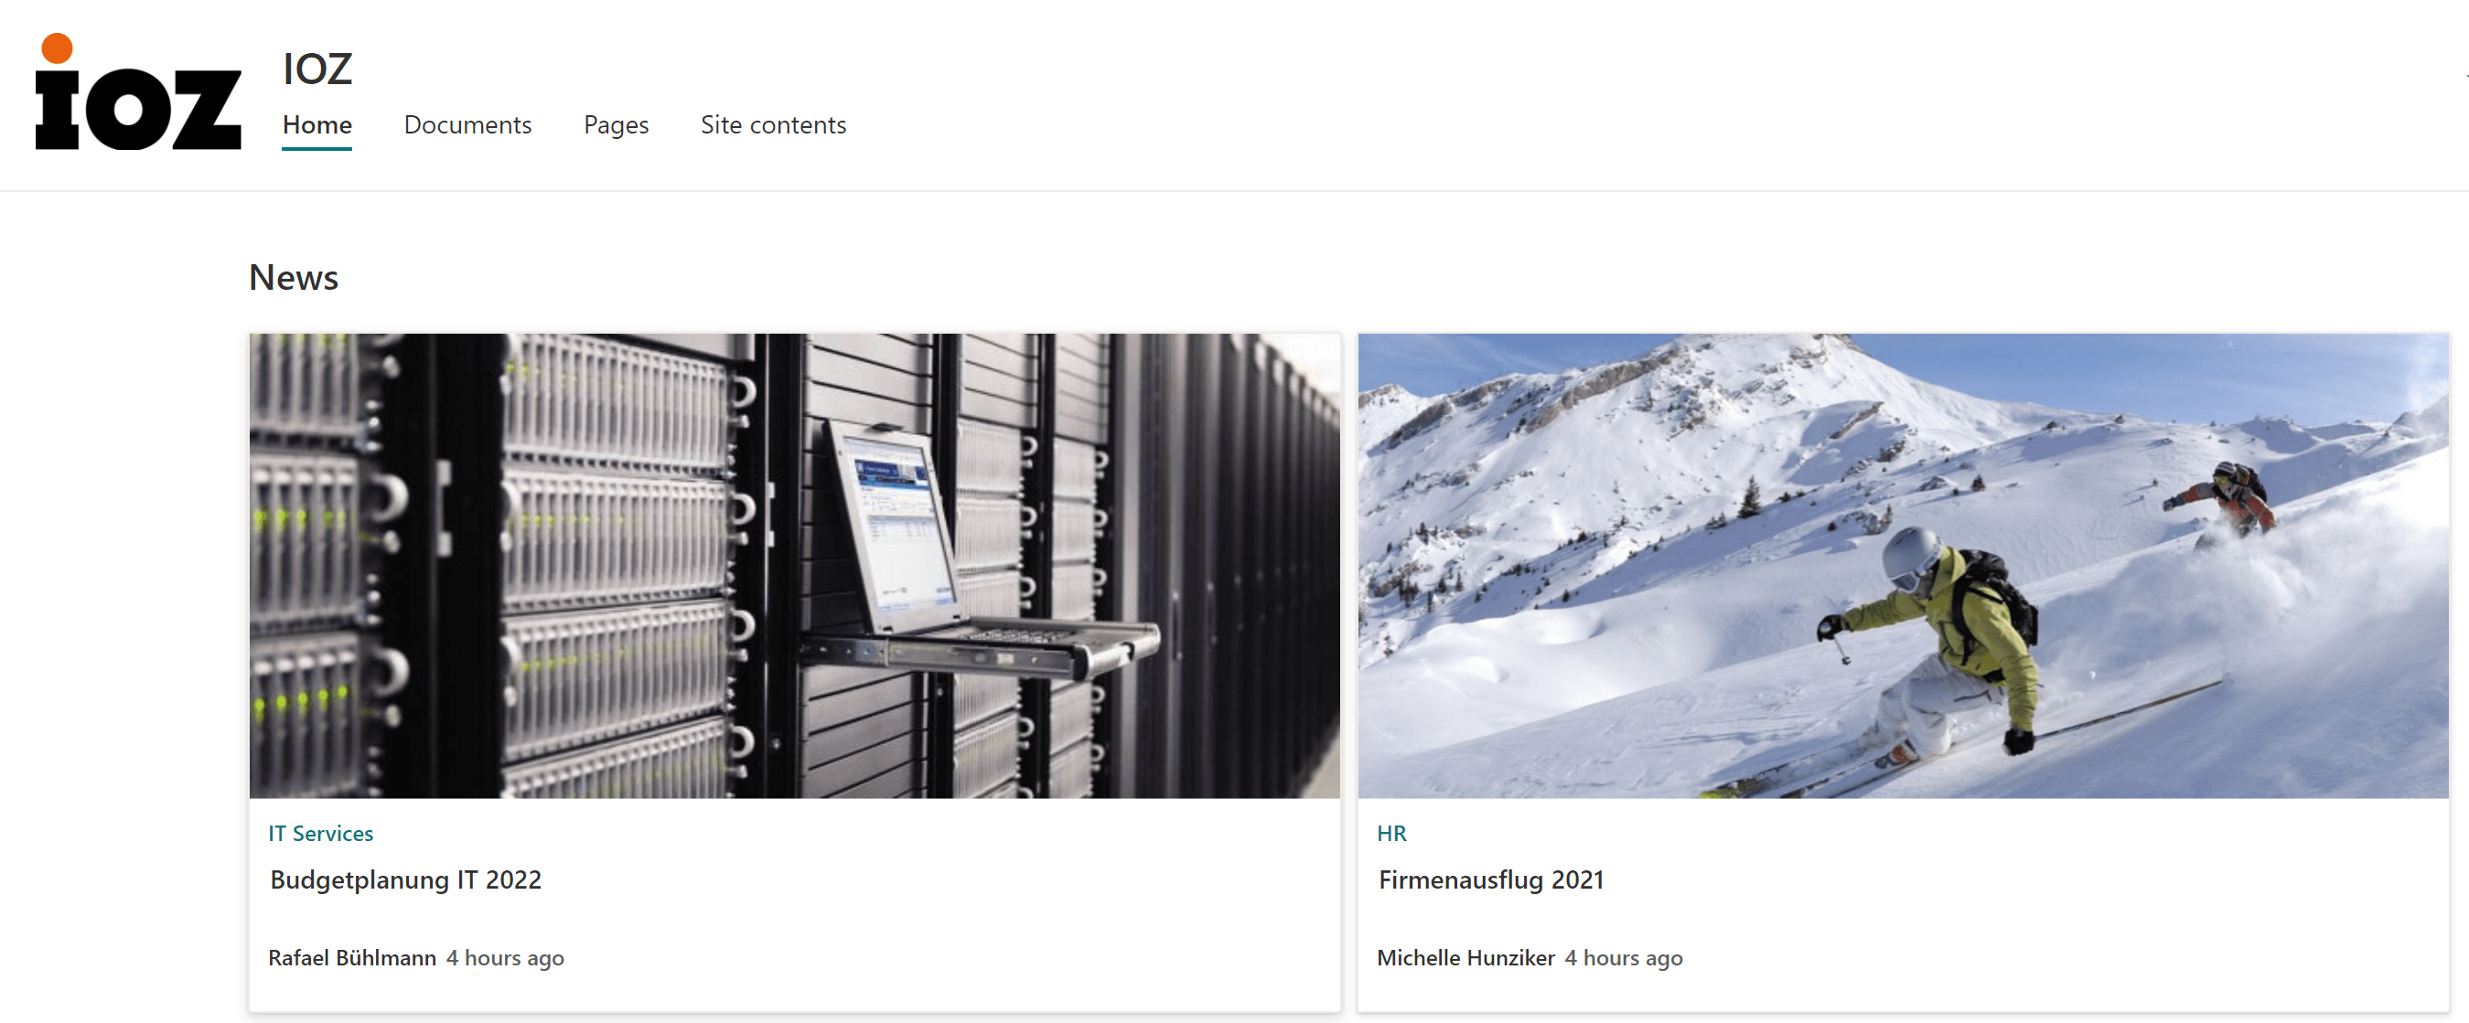This screenshot has width=2469, height=1023.
Task: Click the orange dot in IOZ logo
Action: tap(58, 48)
